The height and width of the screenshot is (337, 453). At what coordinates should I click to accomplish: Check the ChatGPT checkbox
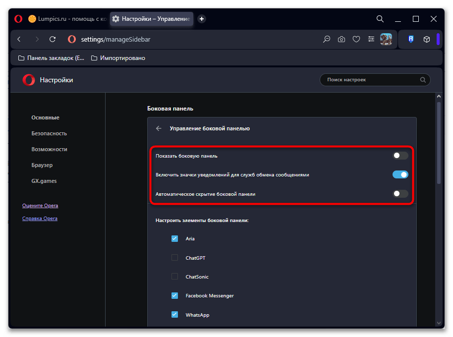pos(174,257)
